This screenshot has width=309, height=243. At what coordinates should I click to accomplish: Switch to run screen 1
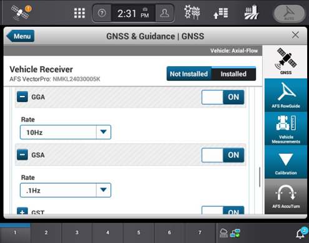point(15,233)
